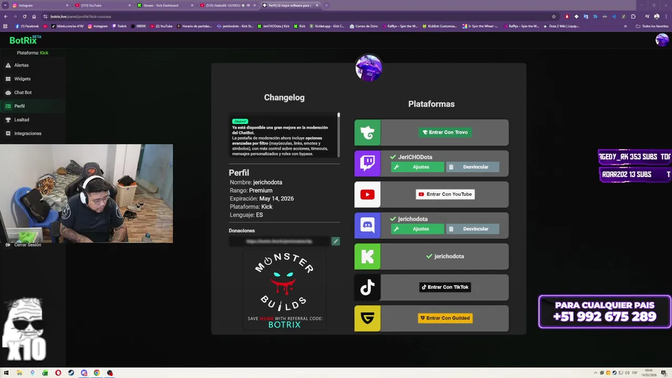Open Ajustes for Discord jerichodota

coord(417,229)
